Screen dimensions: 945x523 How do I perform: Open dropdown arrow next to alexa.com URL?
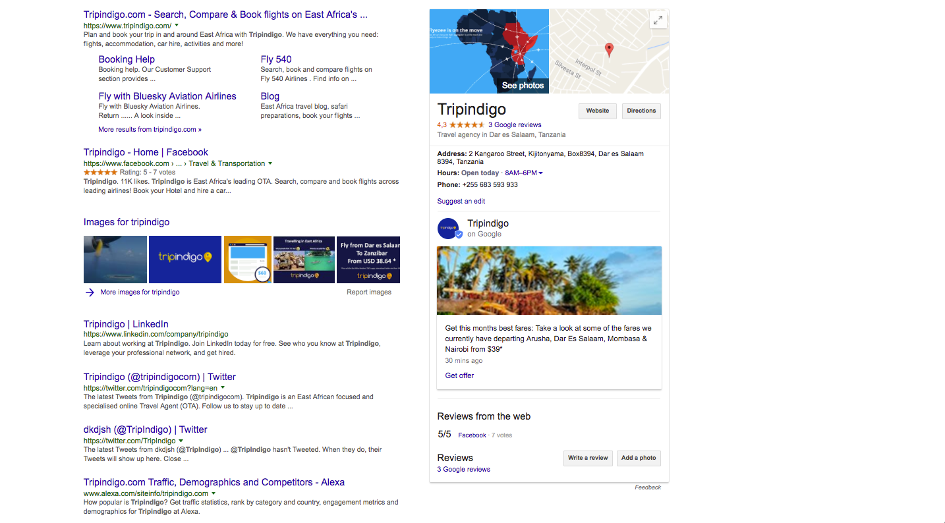point(214,493)
